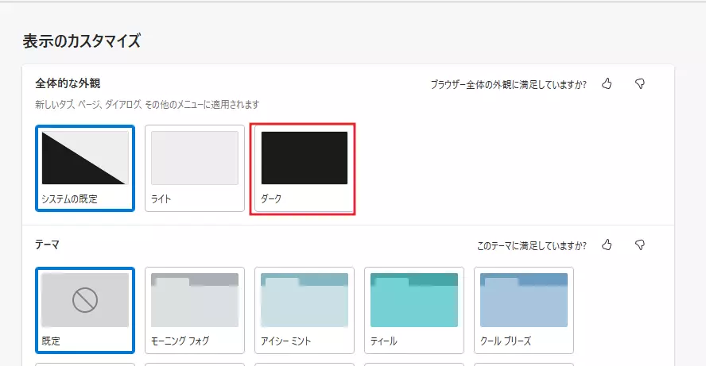Click thumbs up for browser appearance feedback
706x366 pixels.
click(x=607, y=83)
